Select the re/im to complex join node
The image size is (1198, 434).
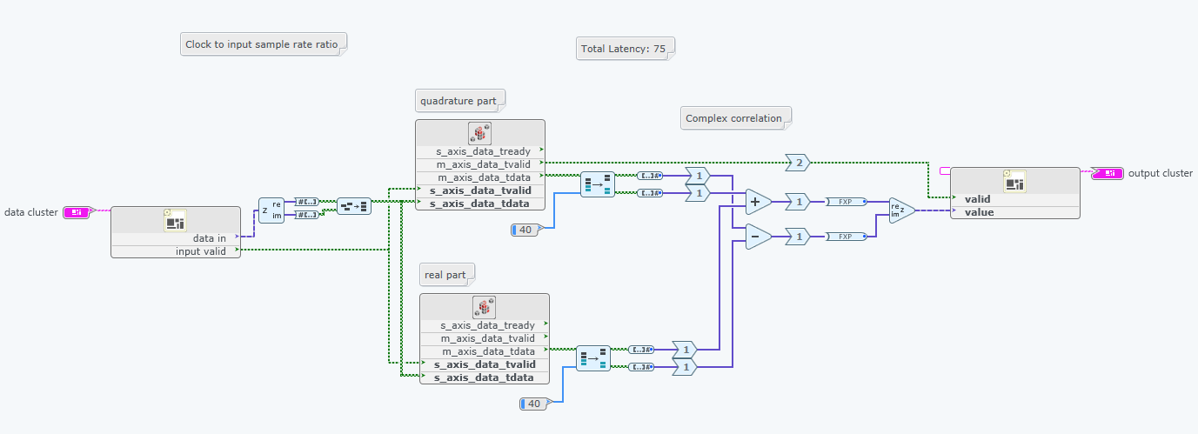pos(900,210)
